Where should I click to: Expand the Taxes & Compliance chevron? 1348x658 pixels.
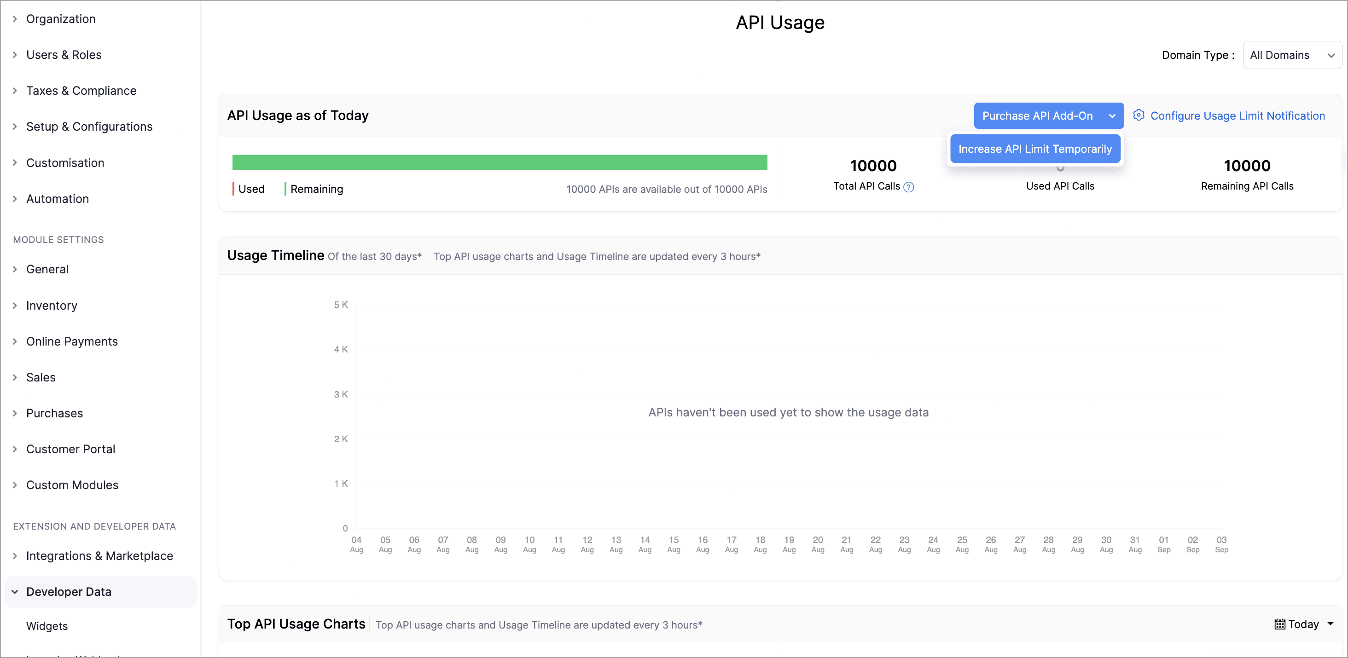pyautogui.click(x=15, y=91)
